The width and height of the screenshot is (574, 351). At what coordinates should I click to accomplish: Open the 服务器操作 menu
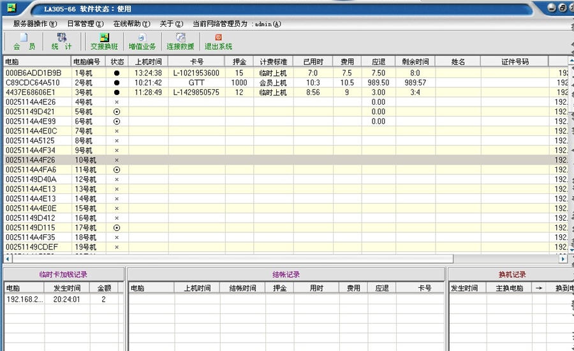coord(35,24)
